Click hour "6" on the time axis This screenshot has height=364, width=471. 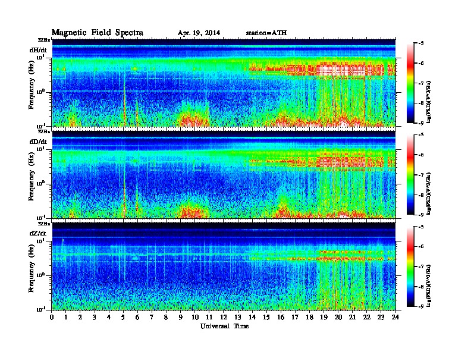[x=137, y=317]
